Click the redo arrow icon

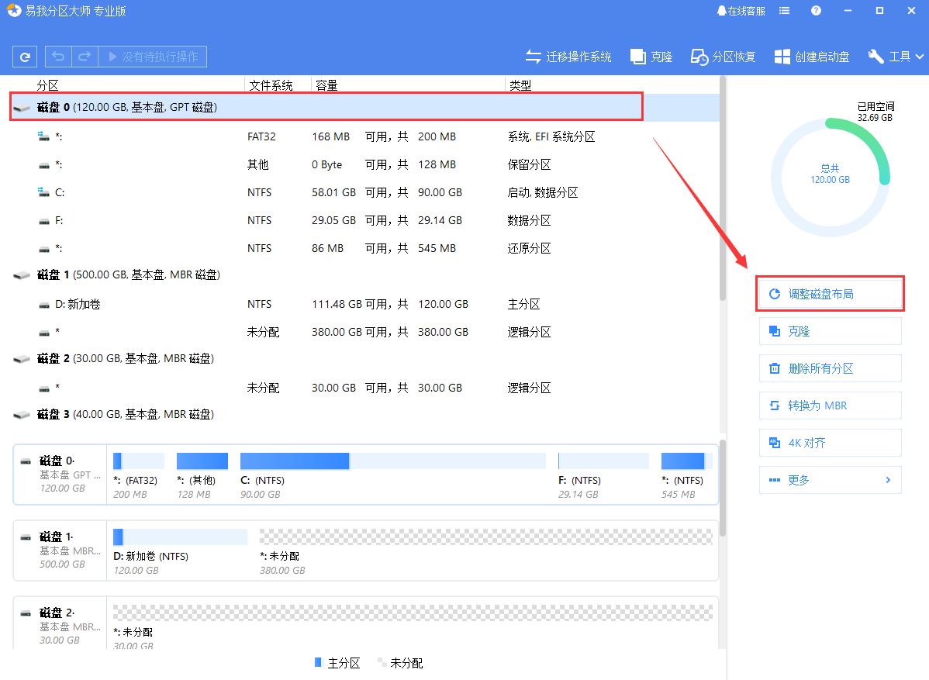tap(84, 56)
